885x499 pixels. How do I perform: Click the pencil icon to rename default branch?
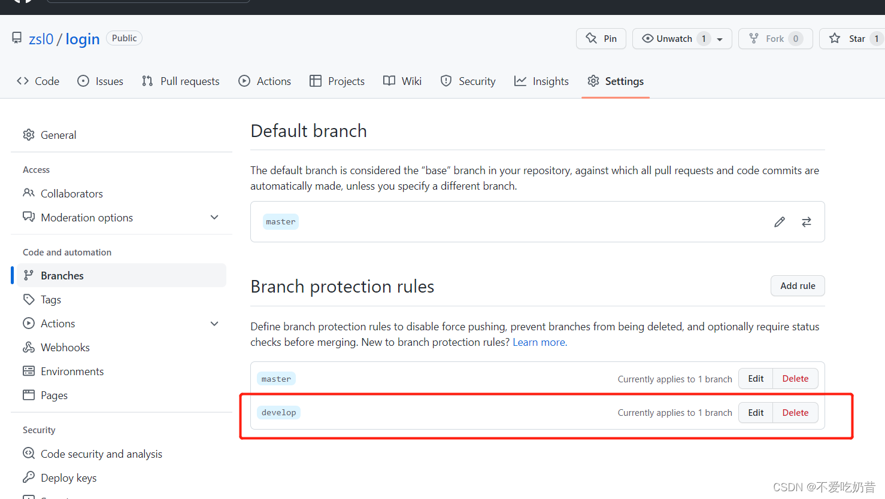779,222
